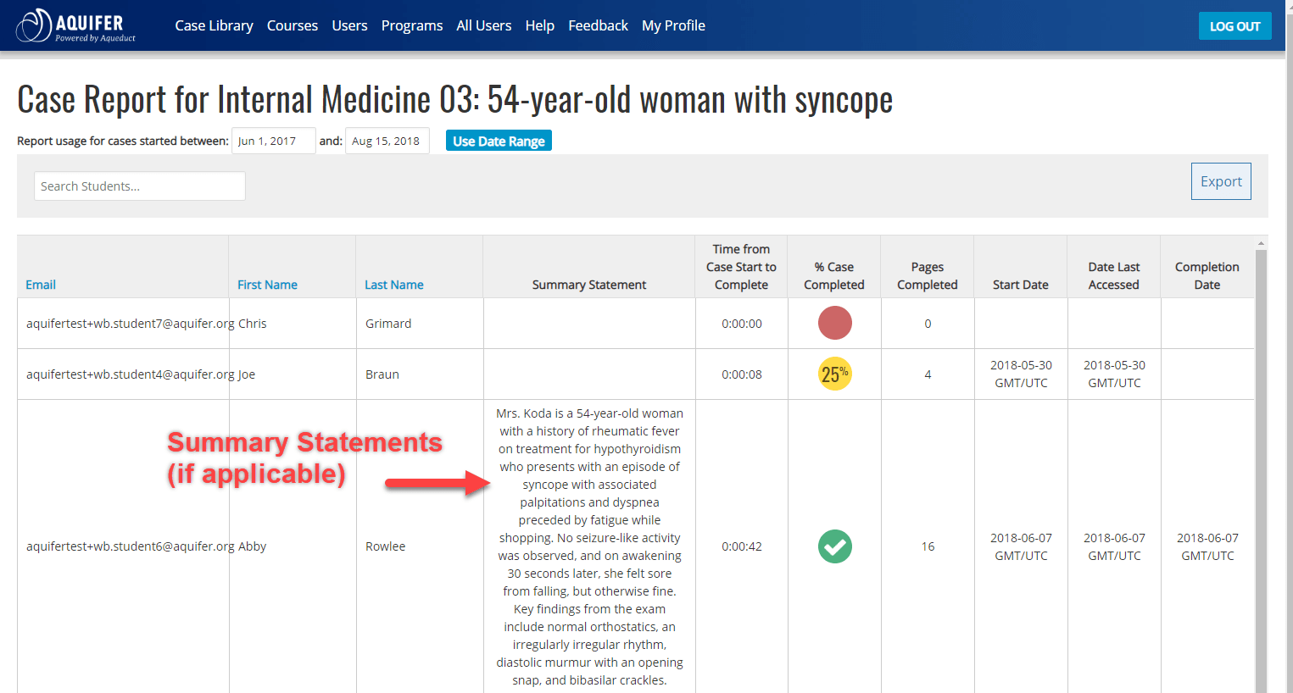Click the last name Rowlee
Viewport: 1293px width, 693px height.
tap(386, 546)
